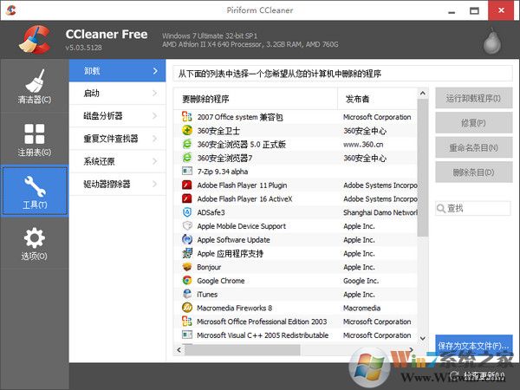520x390 pixels.
Task: Open the 启动 (Startup) tab
Action: point(117,94)
